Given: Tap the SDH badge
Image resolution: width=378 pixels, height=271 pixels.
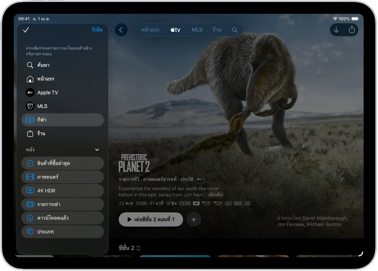Looking at the screenshot, I should click(238, 203).
